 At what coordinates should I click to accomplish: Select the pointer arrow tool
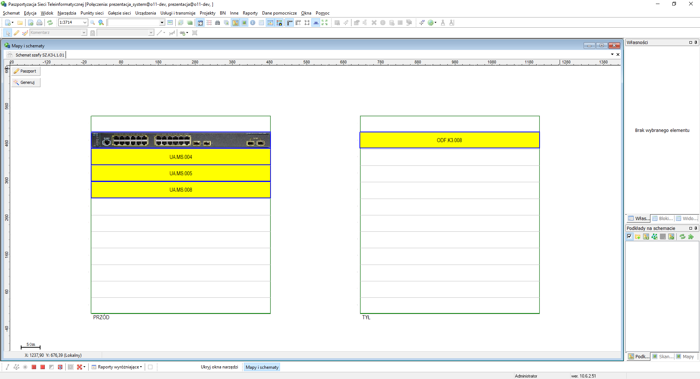click(x=8, y=33)
